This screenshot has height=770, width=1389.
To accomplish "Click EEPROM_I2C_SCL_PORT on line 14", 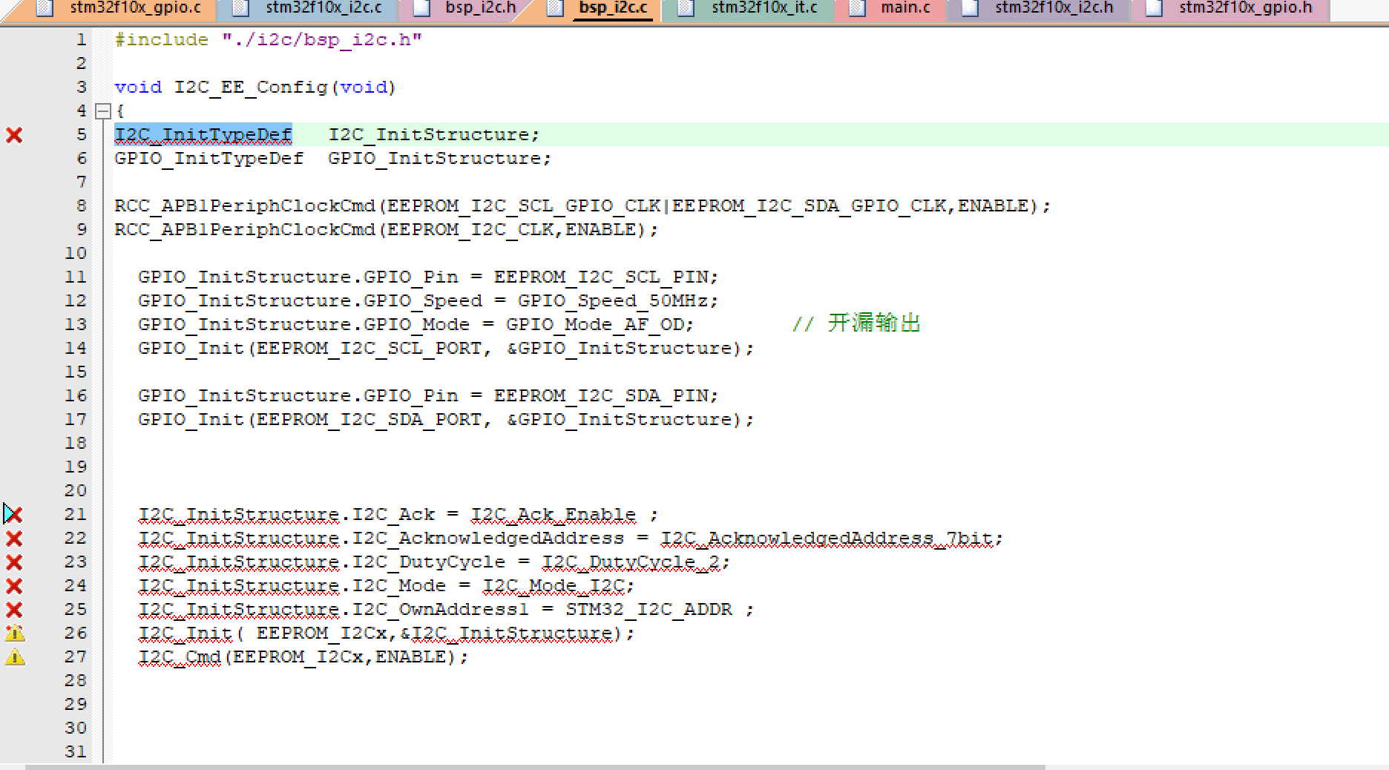I will click(x=370, y=348).
